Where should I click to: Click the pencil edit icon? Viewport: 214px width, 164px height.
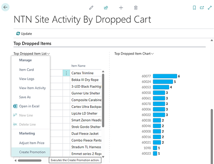91,8
